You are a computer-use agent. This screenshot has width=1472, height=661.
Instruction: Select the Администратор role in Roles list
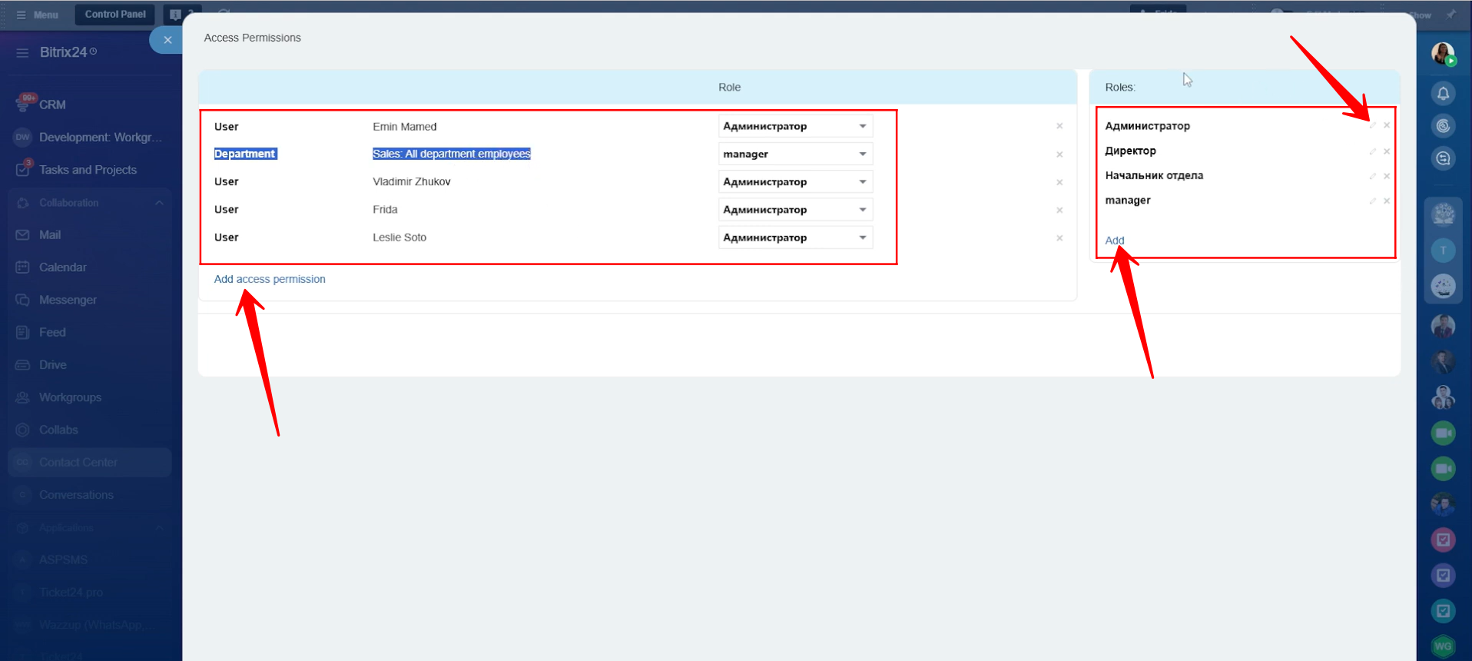pos(1147,126)
